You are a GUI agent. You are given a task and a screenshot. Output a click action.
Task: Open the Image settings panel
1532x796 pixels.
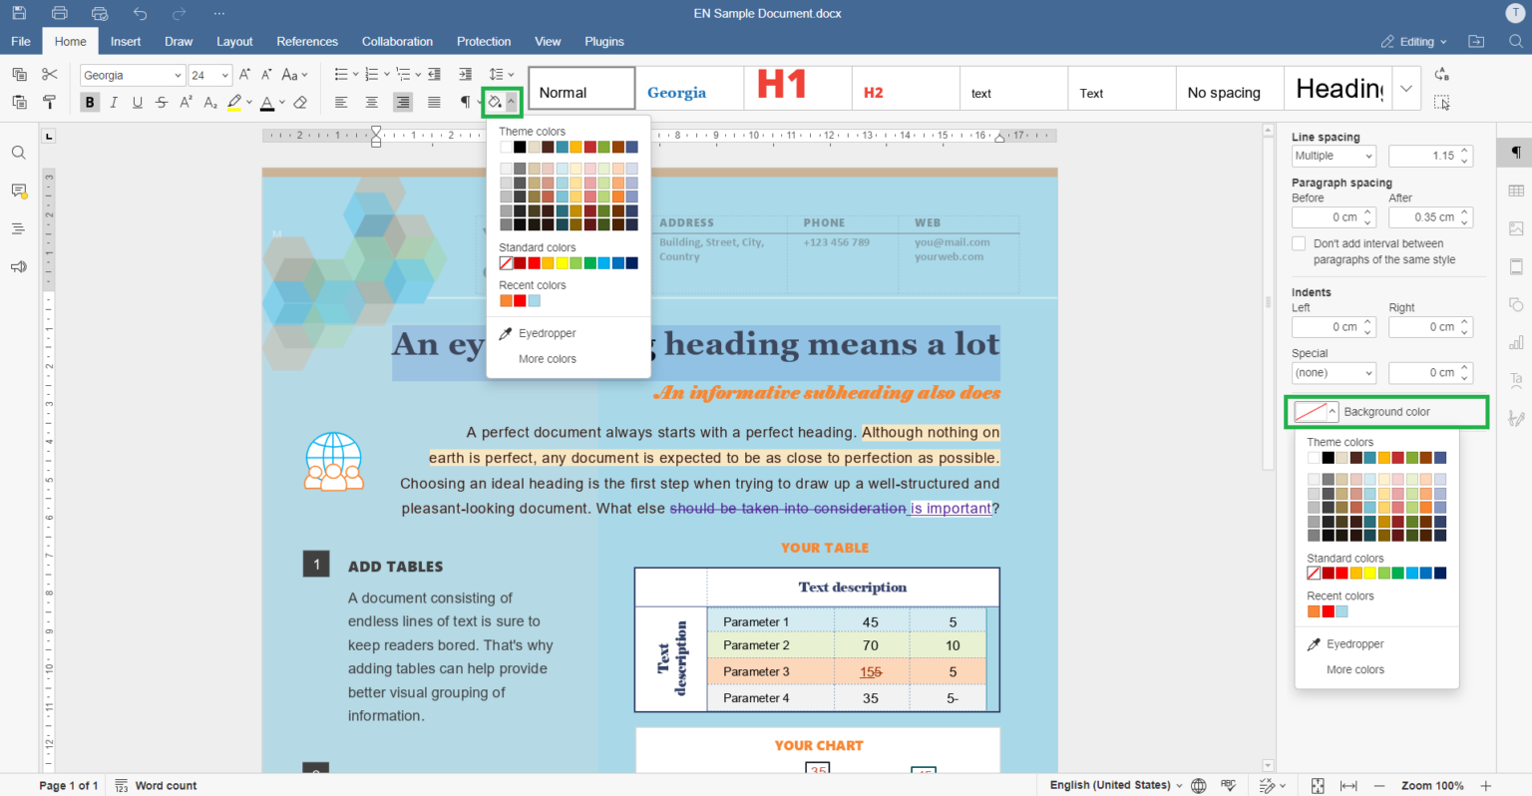pyautogui.click(x=1516, y=227)
